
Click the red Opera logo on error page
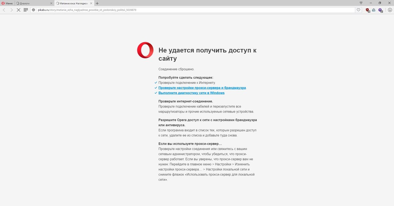[x=145, y=50]
